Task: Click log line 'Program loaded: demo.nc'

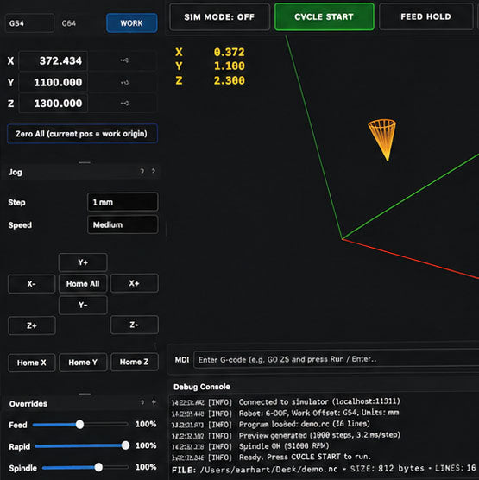Action: coord(271,424)
